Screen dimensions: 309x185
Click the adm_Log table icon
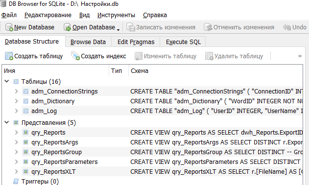(x=25, y=111)
